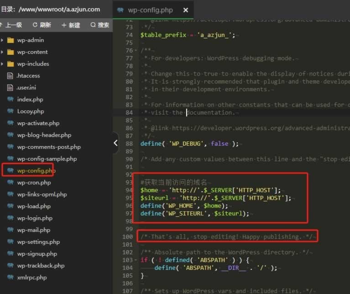
Task: Expand the wp-content folder arrow
Action: (2, 52)
